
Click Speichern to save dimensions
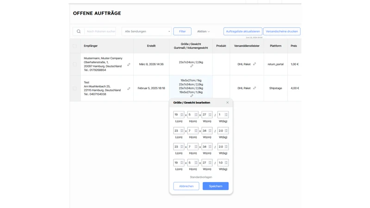[x=216, y=186]
